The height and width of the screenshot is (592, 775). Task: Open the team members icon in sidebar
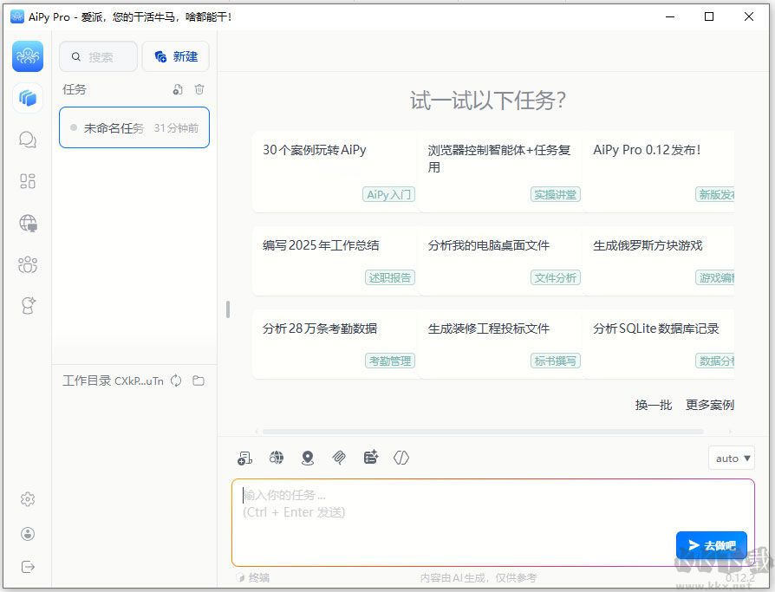tap(28, 264)
